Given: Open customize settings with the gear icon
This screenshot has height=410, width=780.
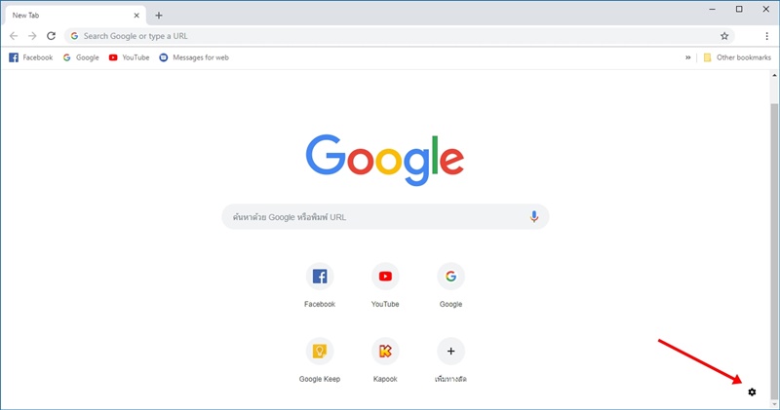Looking at the screenshot, I should [752, 392].
